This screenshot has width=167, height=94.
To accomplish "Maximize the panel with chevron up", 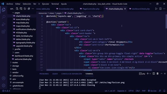I will click(x=162, y=74).
